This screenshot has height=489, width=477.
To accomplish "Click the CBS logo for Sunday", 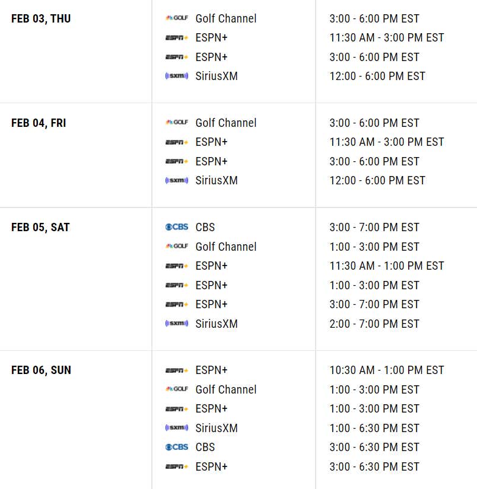I will (176, 447).
